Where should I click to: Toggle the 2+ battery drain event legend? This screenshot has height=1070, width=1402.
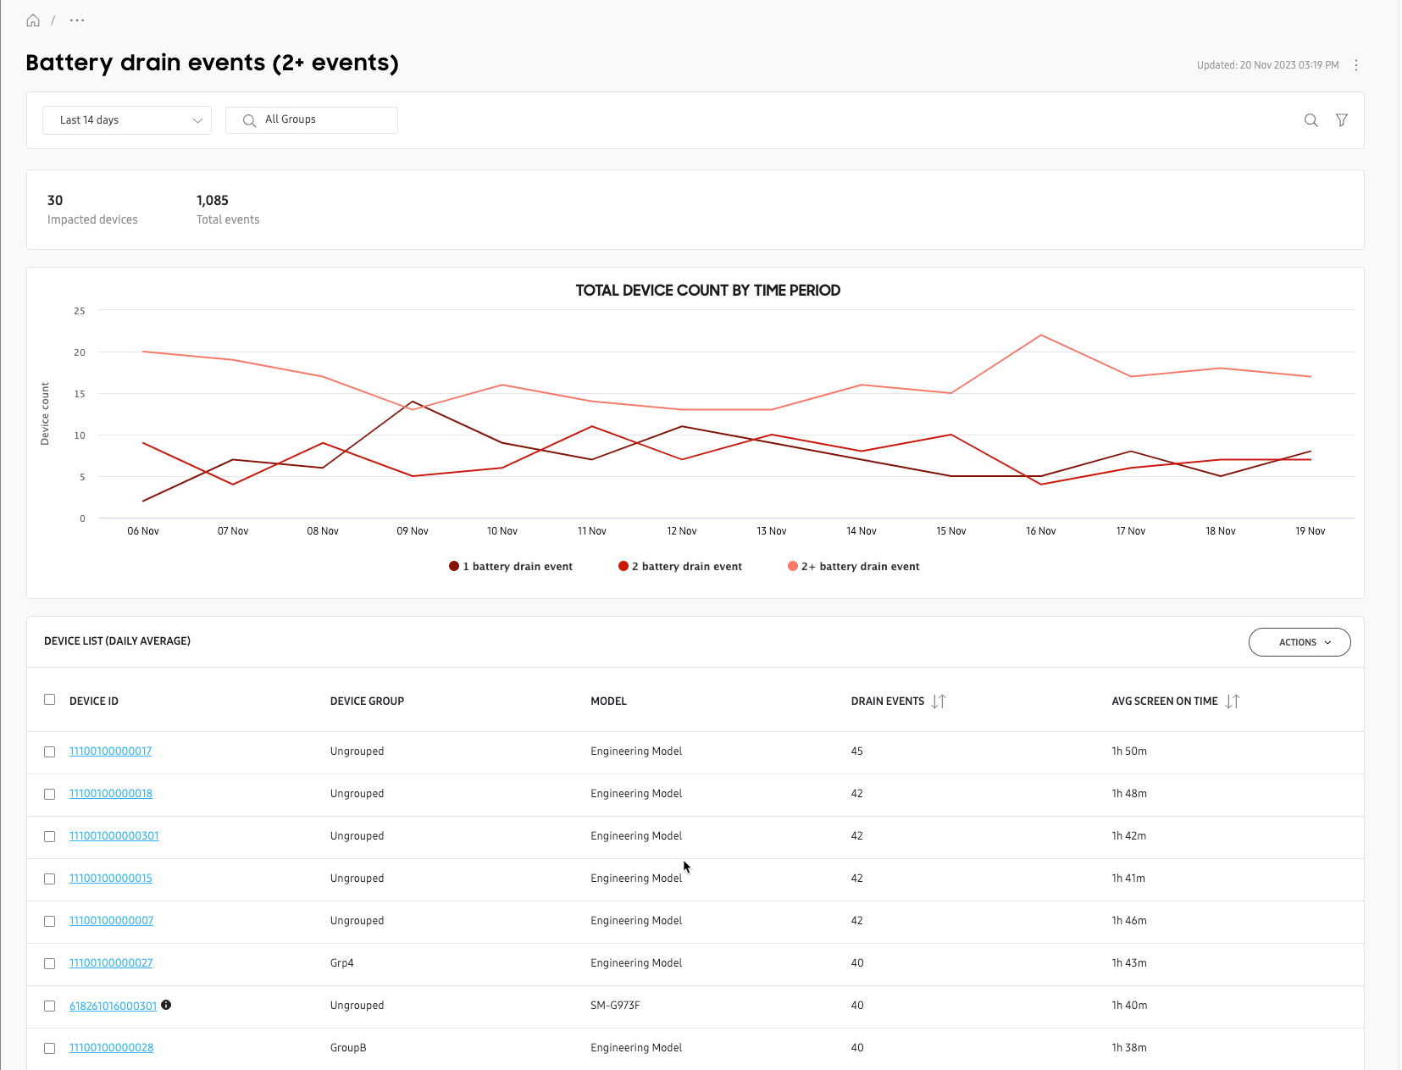[x=854, y=567]
